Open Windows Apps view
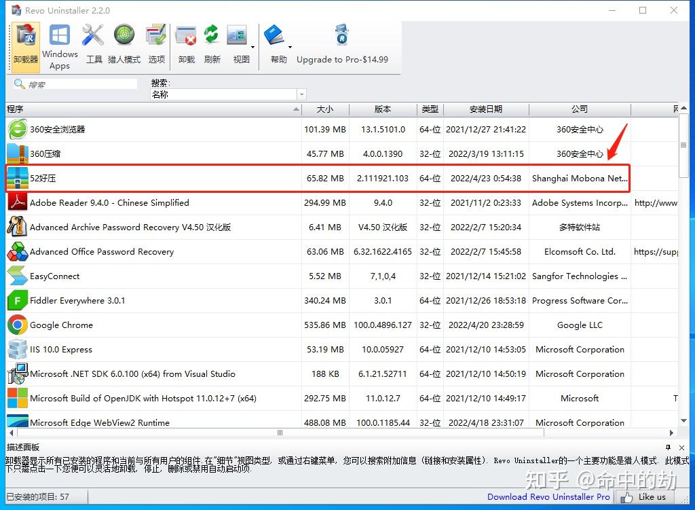This screenshot has height=510, width=695. (x=60, y=46)
